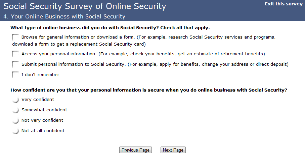Check the 'Browse for general information' checkbox

point(15,37)
